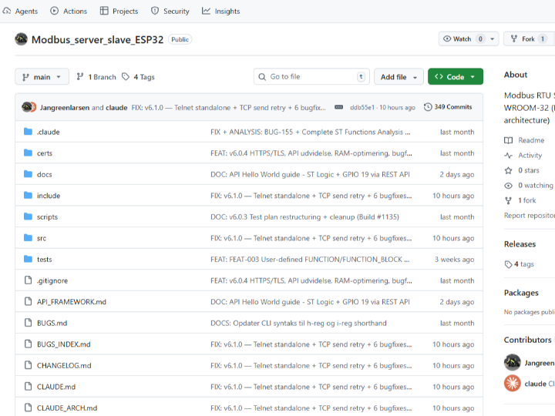Click the Activity pulse icon
Screen dimensions: 555x416
pyautogui.click(x=509, y=155)
